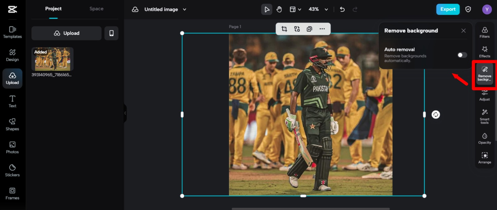Redo the last action
Viewport: 497px width, 210px height.
[x=355, y=9]
